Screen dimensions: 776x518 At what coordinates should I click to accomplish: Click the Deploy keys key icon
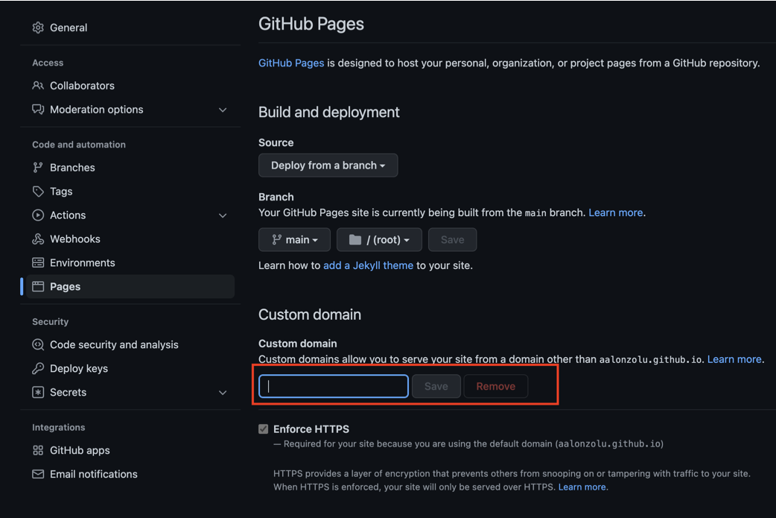(38, 368)
